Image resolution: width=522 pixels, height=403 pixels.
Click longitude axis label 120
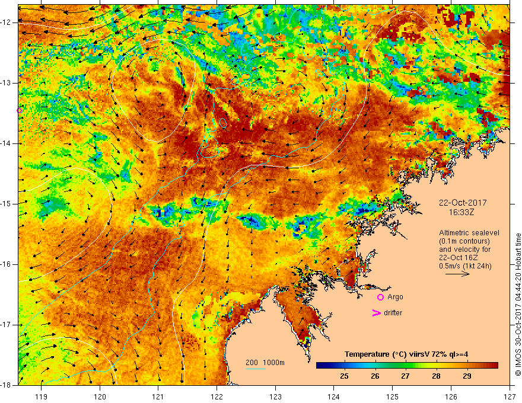click(100, 396)
